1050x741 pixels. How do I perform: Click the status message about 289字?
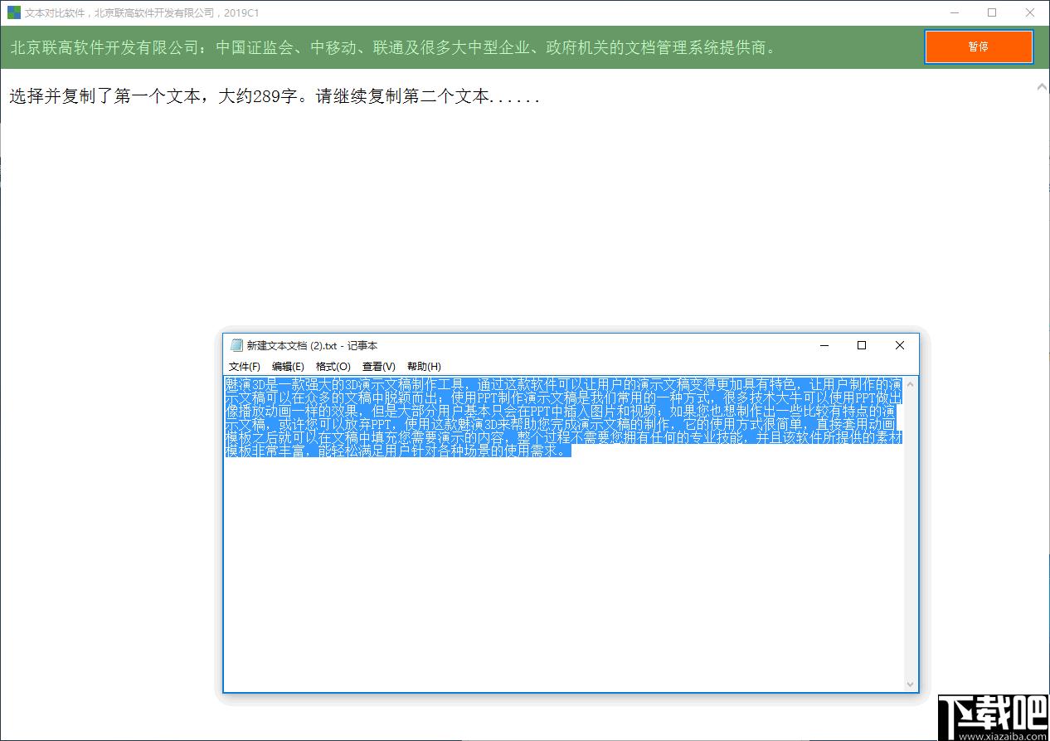click(x=275, y=97)
